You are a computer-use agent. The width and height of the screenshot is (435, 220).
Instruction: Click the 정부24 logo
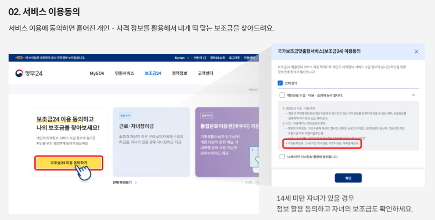tap(29, 73)
